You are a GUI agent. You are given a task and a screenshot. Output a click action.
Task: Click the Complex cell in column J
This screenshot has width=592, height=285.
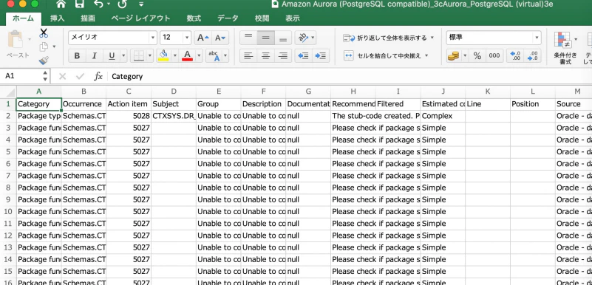[443, 116]
